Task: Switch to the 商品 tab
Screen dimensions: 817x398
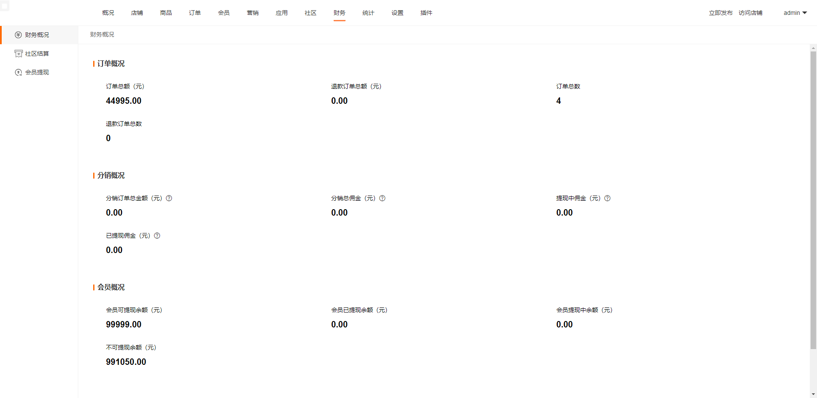Action: pyautogui.click(x=166, y=13)
